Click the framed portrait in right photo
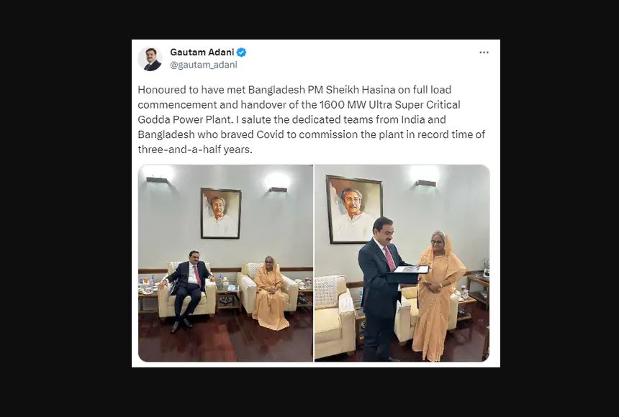The width and height of the screenshot is (619, 417). (x=354, y=209)
